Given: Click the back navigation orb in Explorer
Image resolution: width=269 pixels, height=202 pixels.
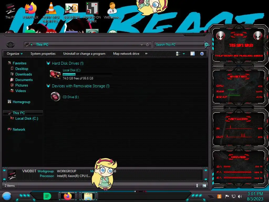Looking at the screenshot, I should point(11,45).
